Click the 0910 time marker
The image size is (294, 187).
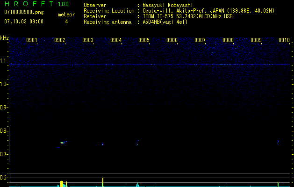[284, 40]
